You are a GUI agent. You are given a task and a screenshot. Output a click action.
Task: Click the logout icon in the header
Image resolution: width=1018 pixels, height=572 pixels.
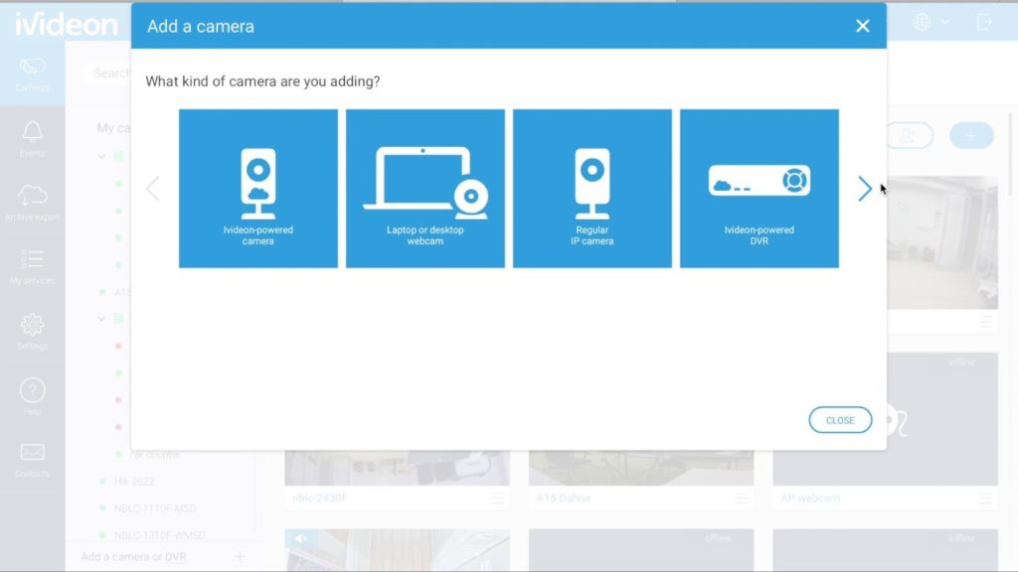984,22
